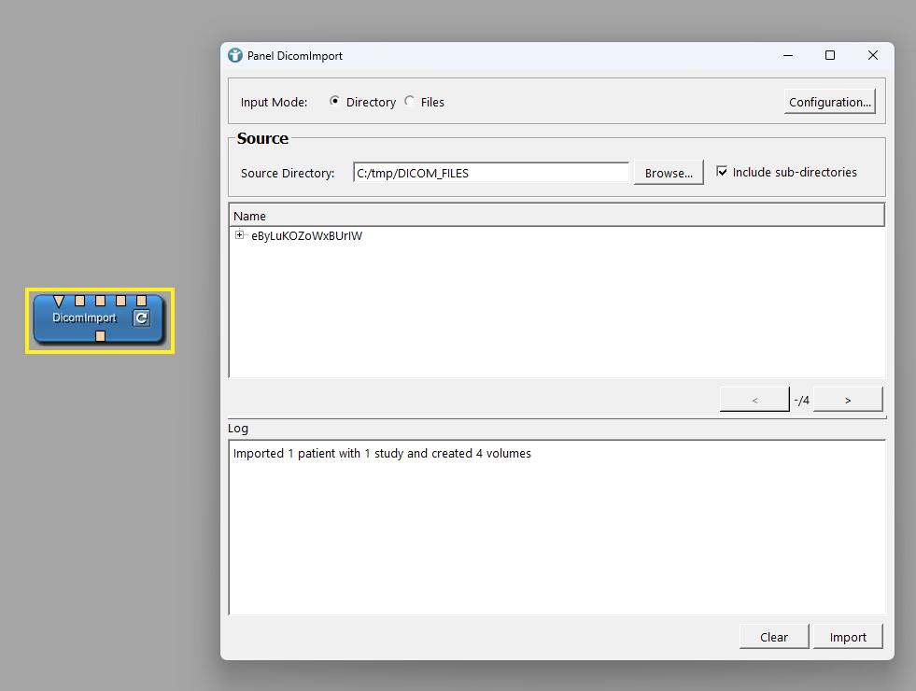Start the DICOM Import
Viewport: 916px width, 691px height.
[848, 637]
